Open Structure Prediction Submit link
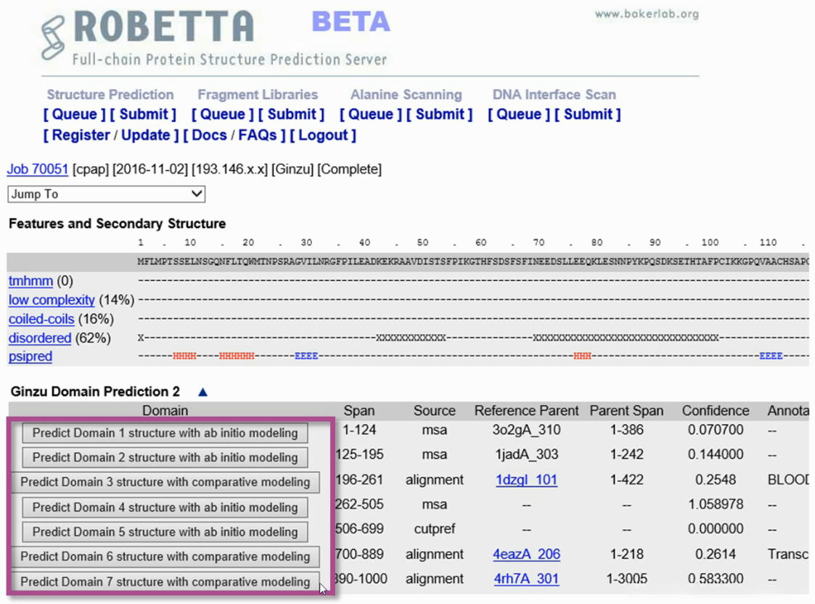 [x=143, y=114]
